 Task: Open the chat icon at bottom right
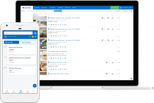pos(131,79)
